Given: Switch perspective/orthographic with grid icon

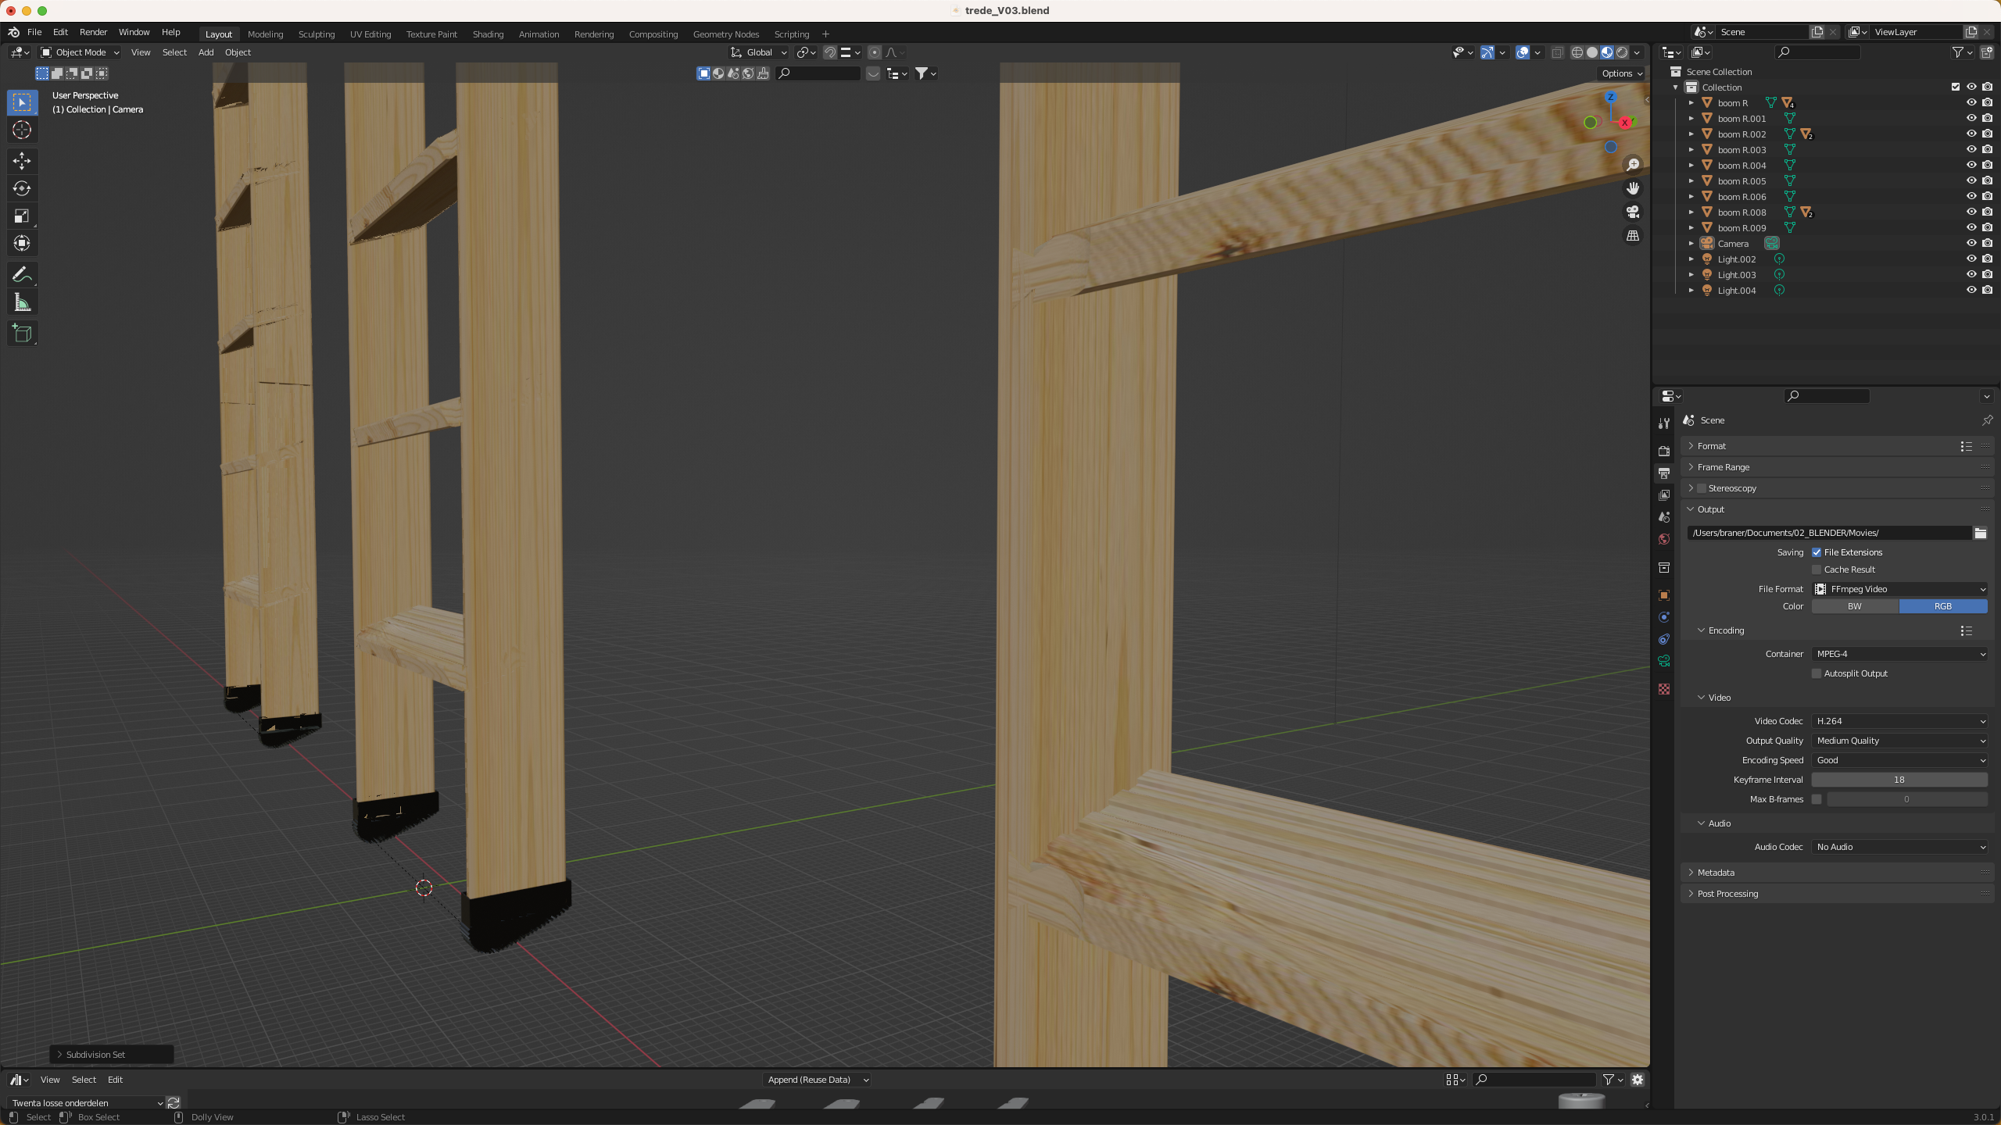Looking at the screenshot, I should pyautogui.click(x=1633, y=235).
